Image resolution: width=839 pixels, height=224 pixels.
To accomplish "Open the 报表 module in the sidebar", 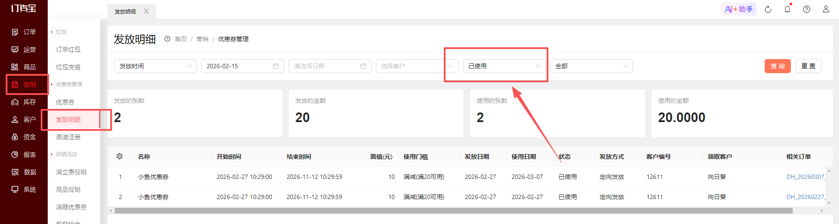I will pos(24,154).
